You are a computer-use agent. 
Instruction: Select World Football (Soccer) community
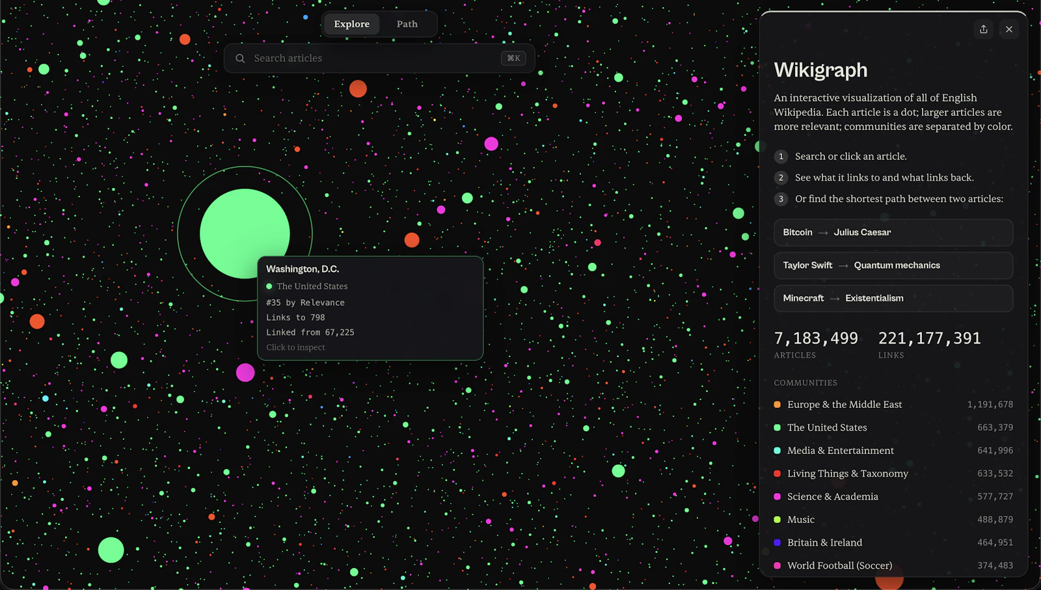tap(893, 565)
